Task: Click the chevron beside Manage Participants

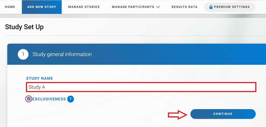Action: (158, 7)
